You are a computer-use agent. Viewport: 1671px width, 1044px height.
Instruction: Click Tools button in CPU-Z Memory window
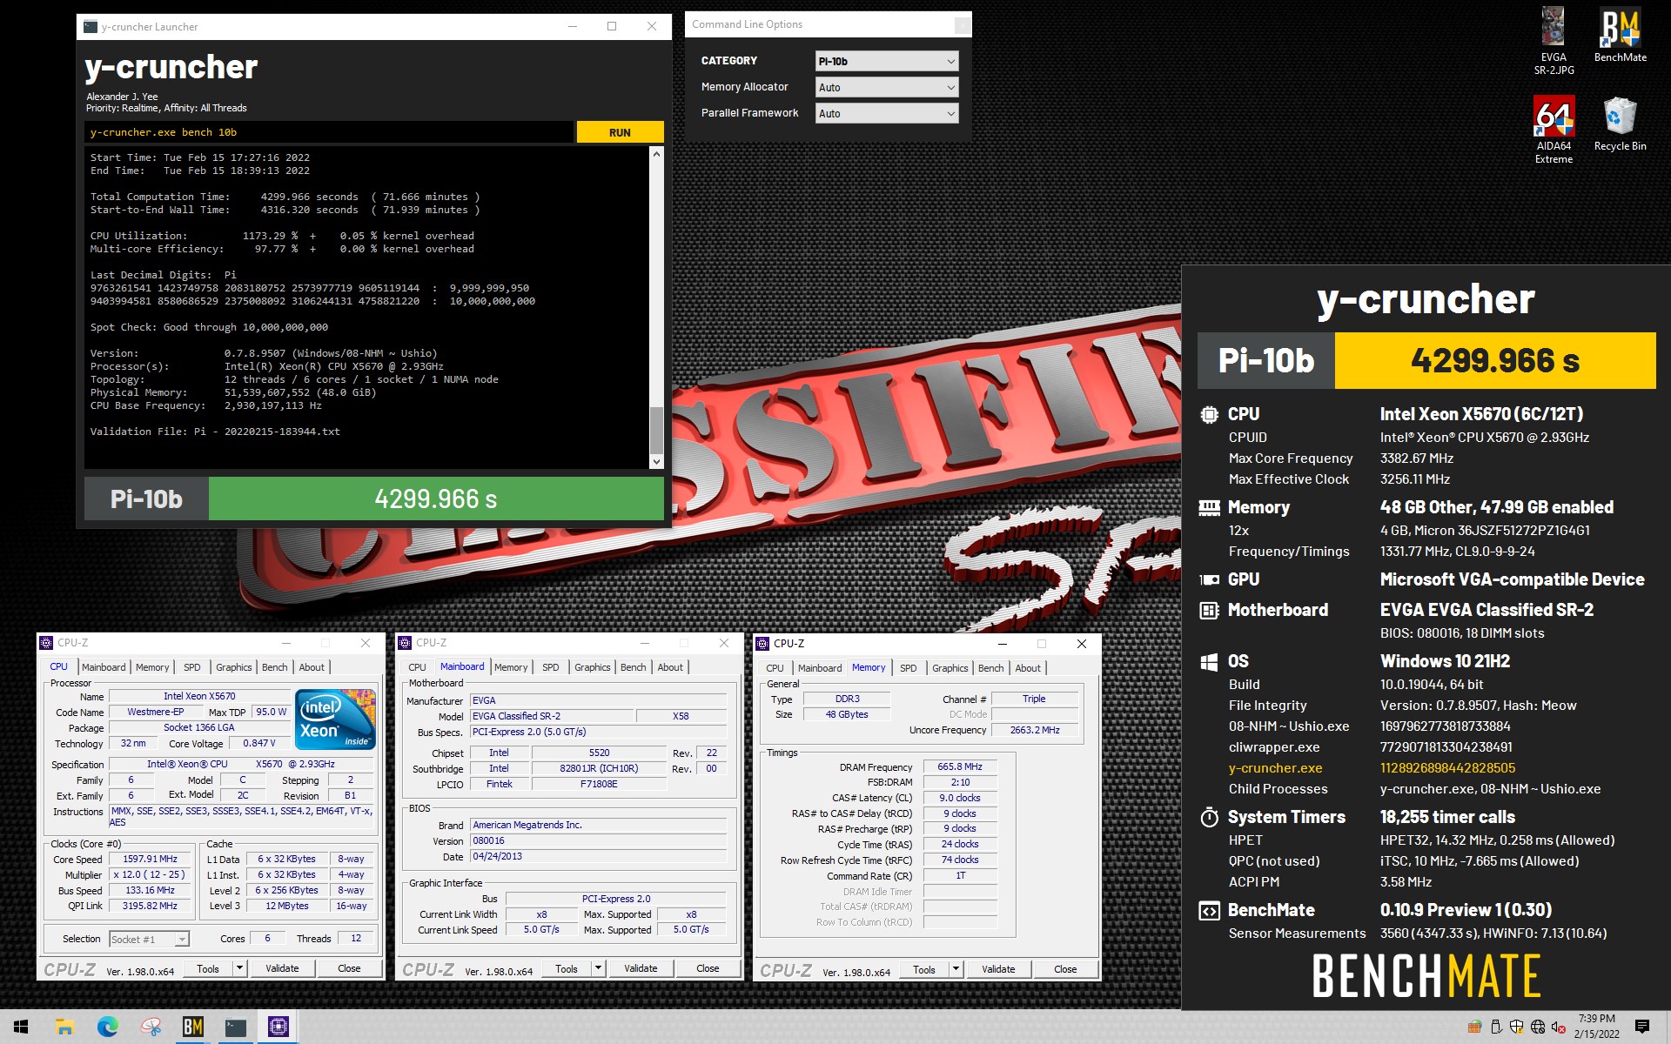(x=924, y=969)
